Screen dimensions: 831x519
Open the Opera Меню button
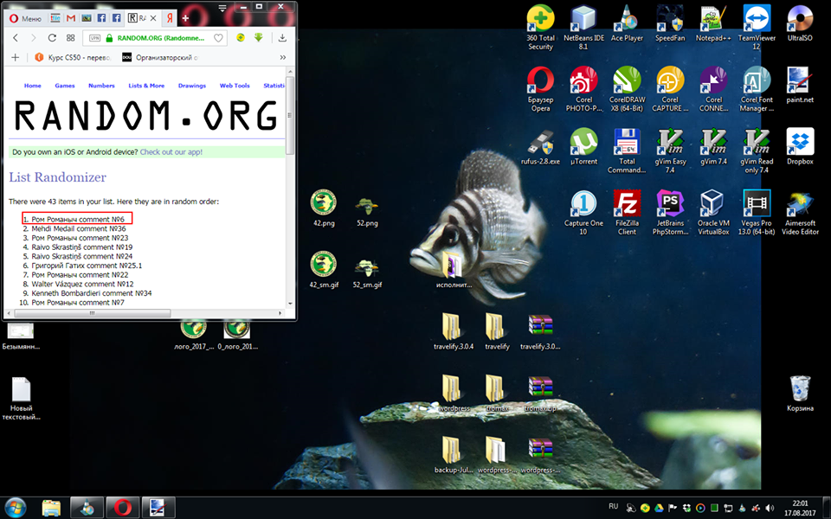pos(23,17)
